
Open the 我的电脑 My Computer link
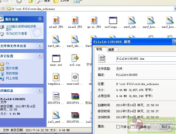pyautogui.click(x=12, y=73)
